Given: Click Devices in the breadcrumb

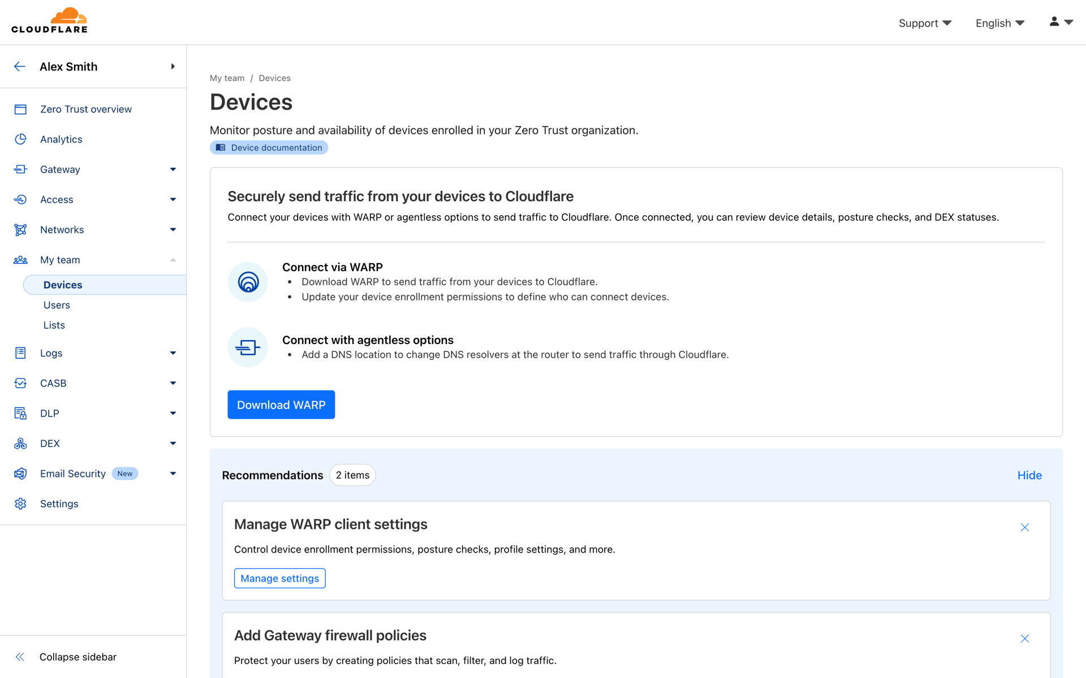Looking at the screenshot, I should (x=275, y=78).
